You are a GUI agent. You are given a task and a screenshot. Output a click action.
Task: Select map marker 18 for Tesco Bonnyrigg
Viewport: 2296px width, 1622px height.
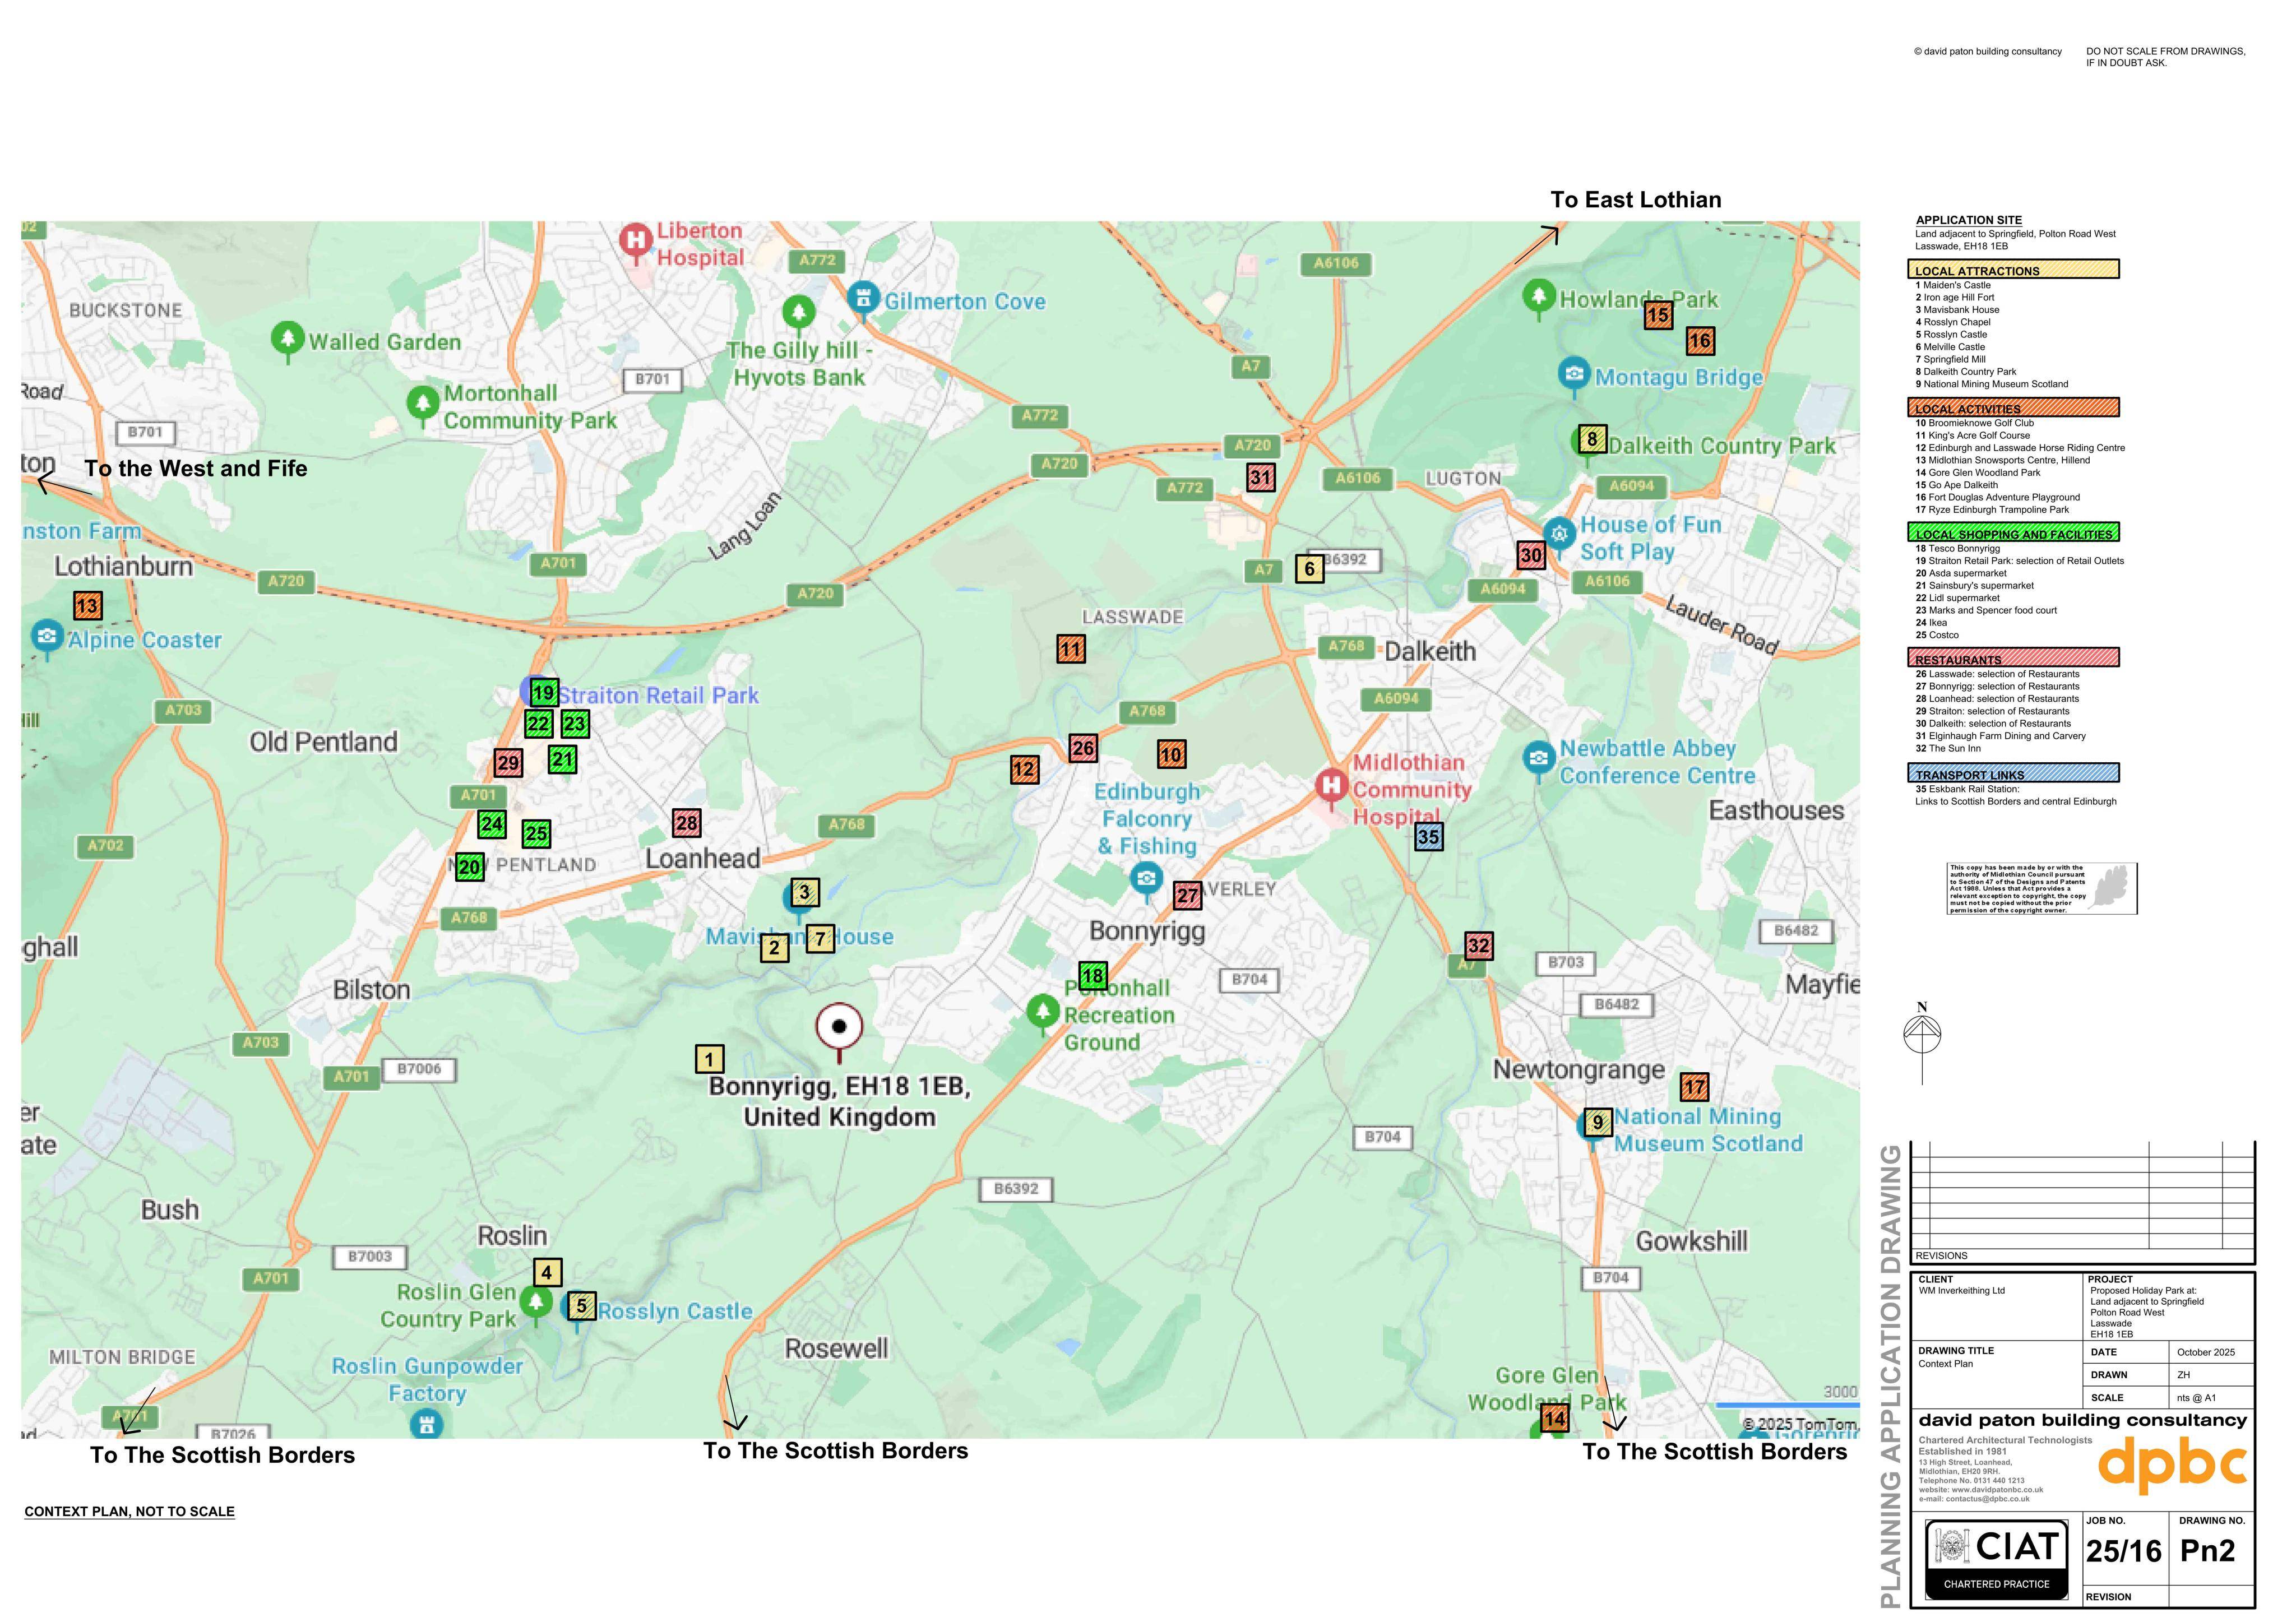(x=1093, y=975)
